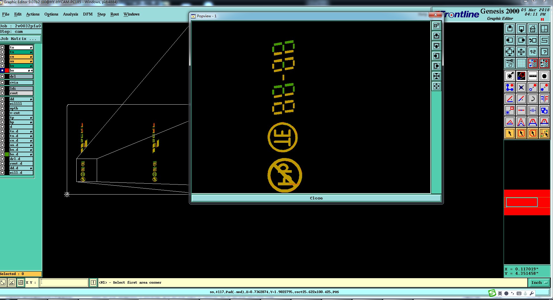Open the File menu

(6, 14)
